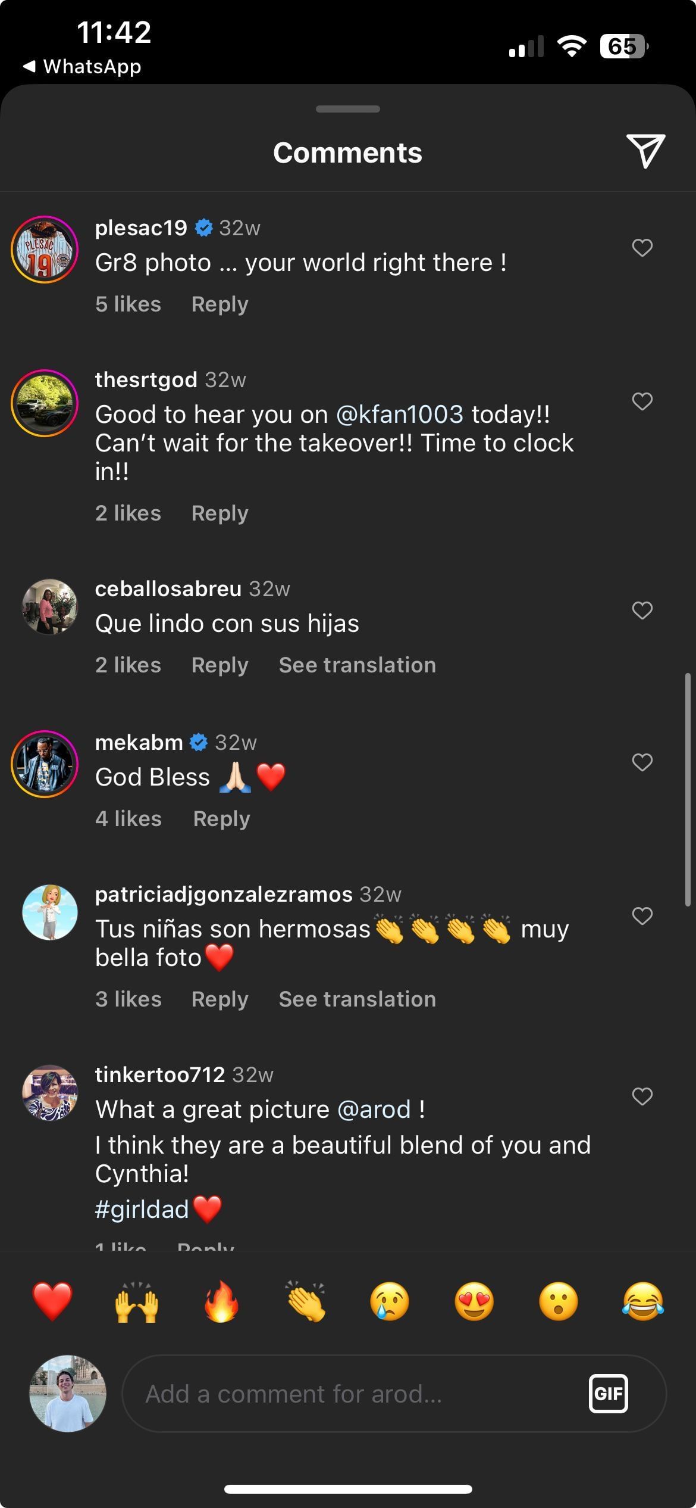696x1508 pixels.
Task: Return to WhatsApp via back link
Action: tap(82, 67)
